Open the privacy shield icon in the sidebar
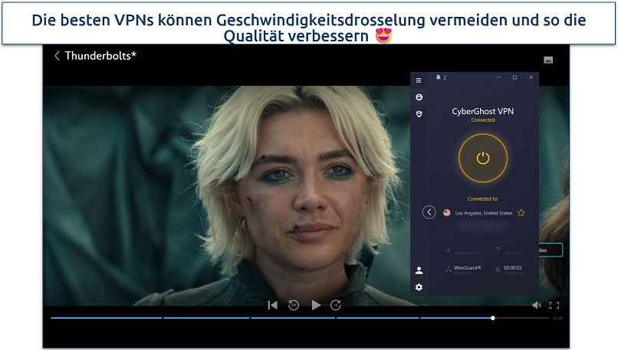The image size is (618, 350). 419,114
